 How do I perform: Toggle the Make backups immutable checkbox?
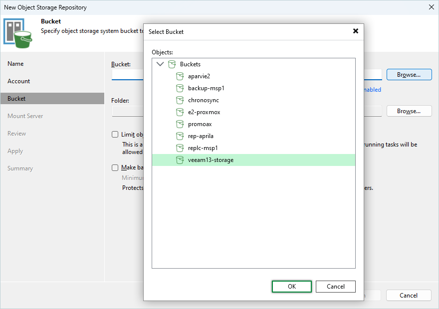pos(115,168)
